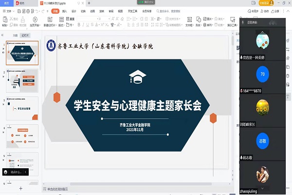Image resolution: width=292 pixels, height=195 pixels.
Task: Switch to the 开发工具 ribbon tab
Action: point(132,11)
